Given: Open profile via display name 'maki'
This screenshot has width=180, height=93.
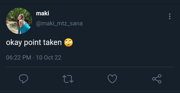Looking at the screenshot, I should point(43,14).
